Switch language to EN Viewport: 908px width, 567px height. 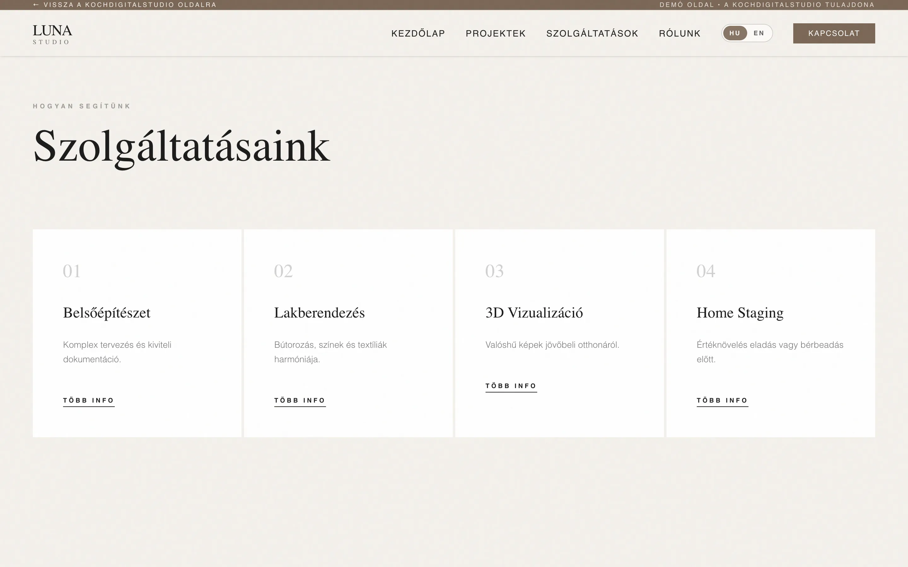(x=759, y=33)
